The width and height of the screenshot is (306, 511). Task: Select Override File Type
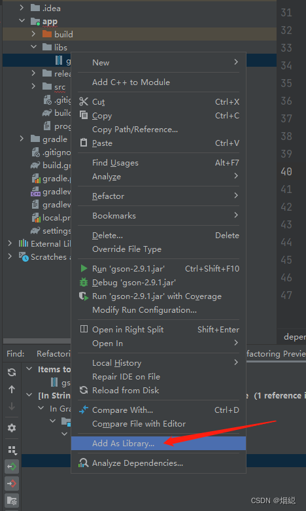[x=158, y=249]
